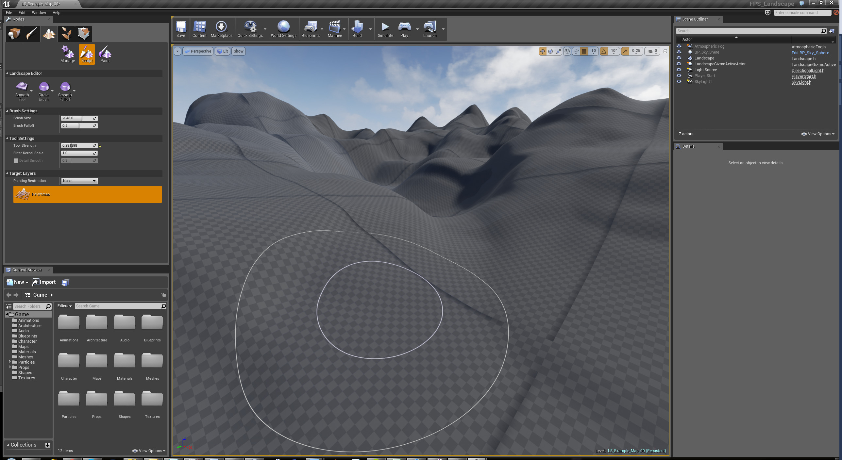Screen dimensions: 842x460
Task: Click the Build toolbar icon
Action: (x=357, y=29)
